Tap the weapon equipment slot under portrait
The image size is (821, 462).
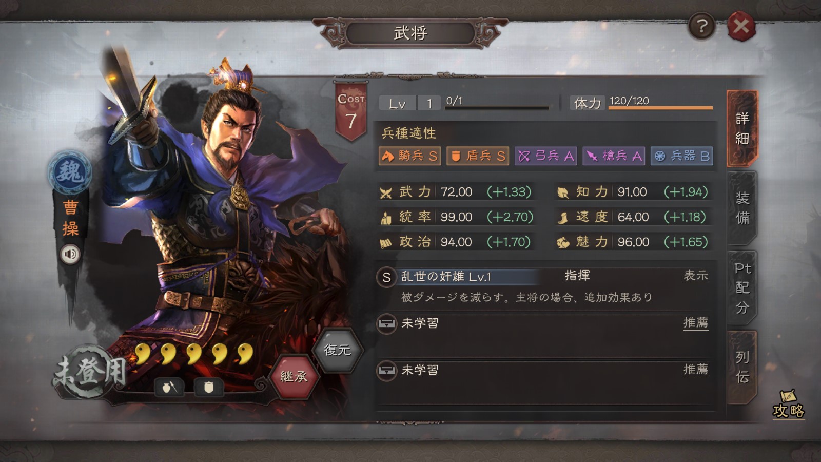(x=169, y=387)
